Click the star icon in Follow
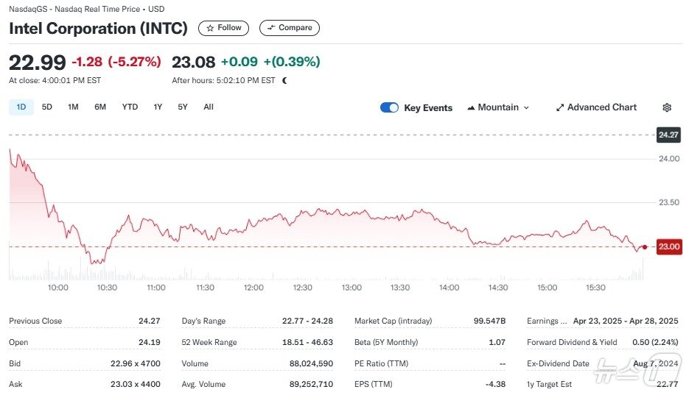The width and height of the screenshot is (689, 395). click(211, 28)
